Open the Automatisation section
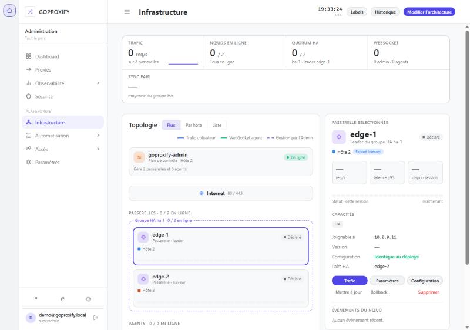The height and width of the screenshot is (330, 470). coord(63,136)
